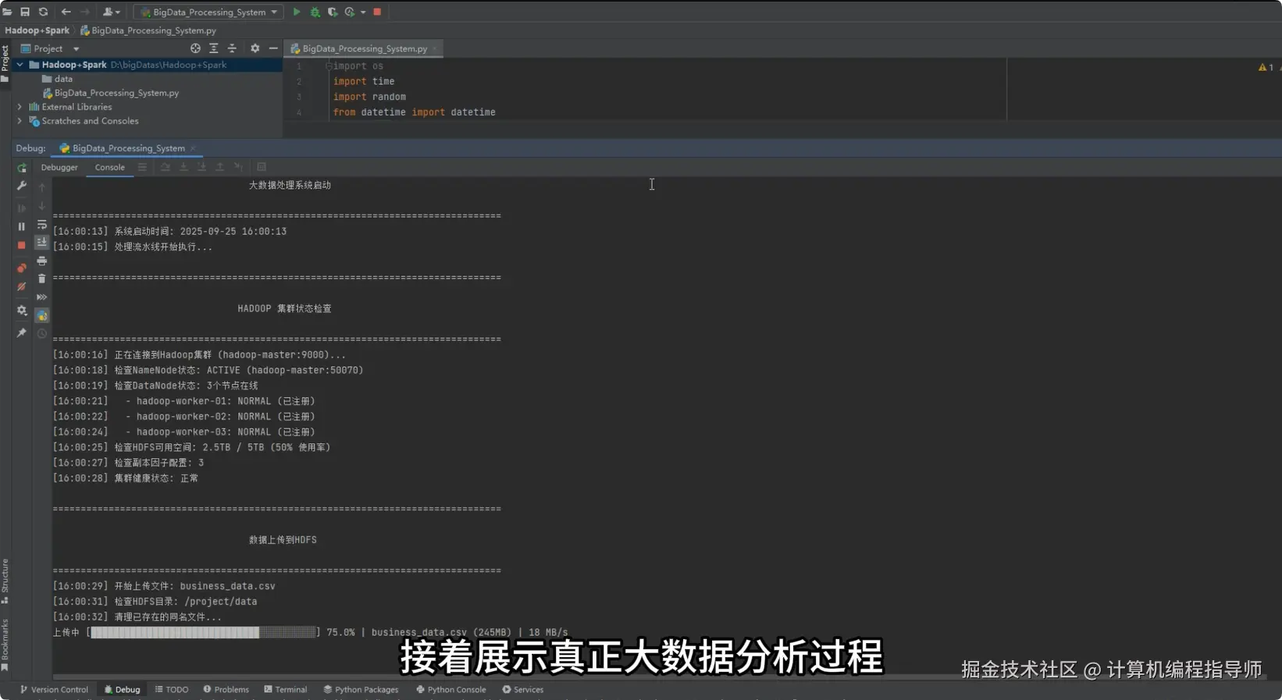Open the BigData_Processing_System run configuration dropdown
This screenshot has width=1282, height=700.
click(x=208, y=12)
